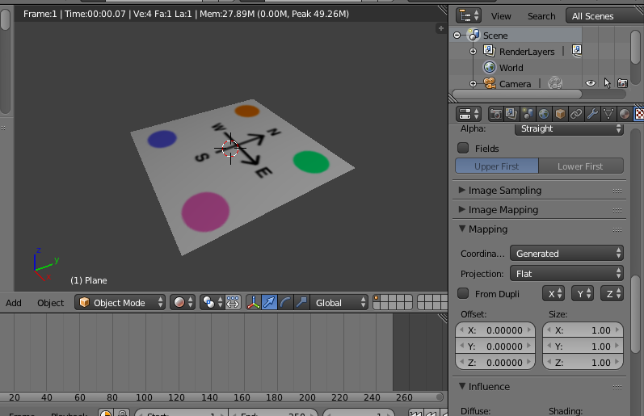This screenshot has height=416, width=644.
Task: Open the Modifiers wrench tab
Action: point(591,114)
